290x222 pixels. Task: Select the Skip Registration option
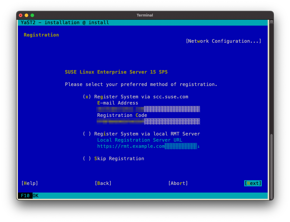[x=87, y=159]
